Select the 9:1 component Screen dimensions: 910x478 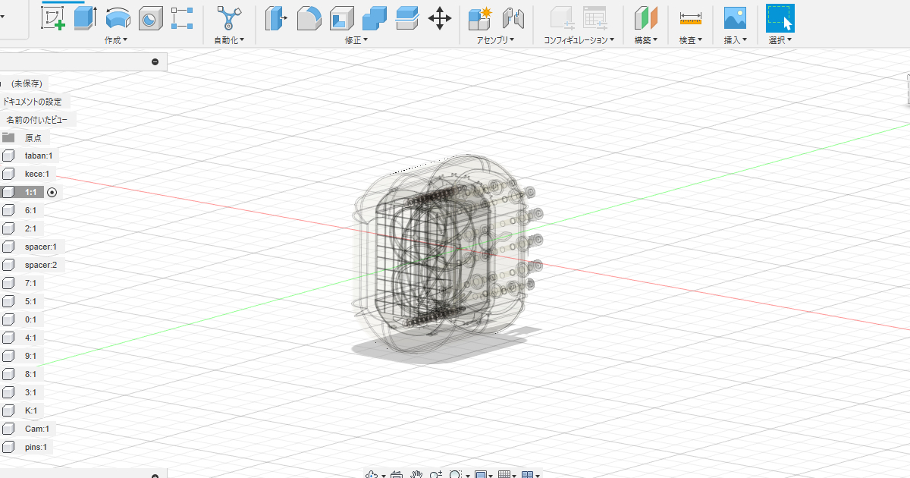point(30,356)
